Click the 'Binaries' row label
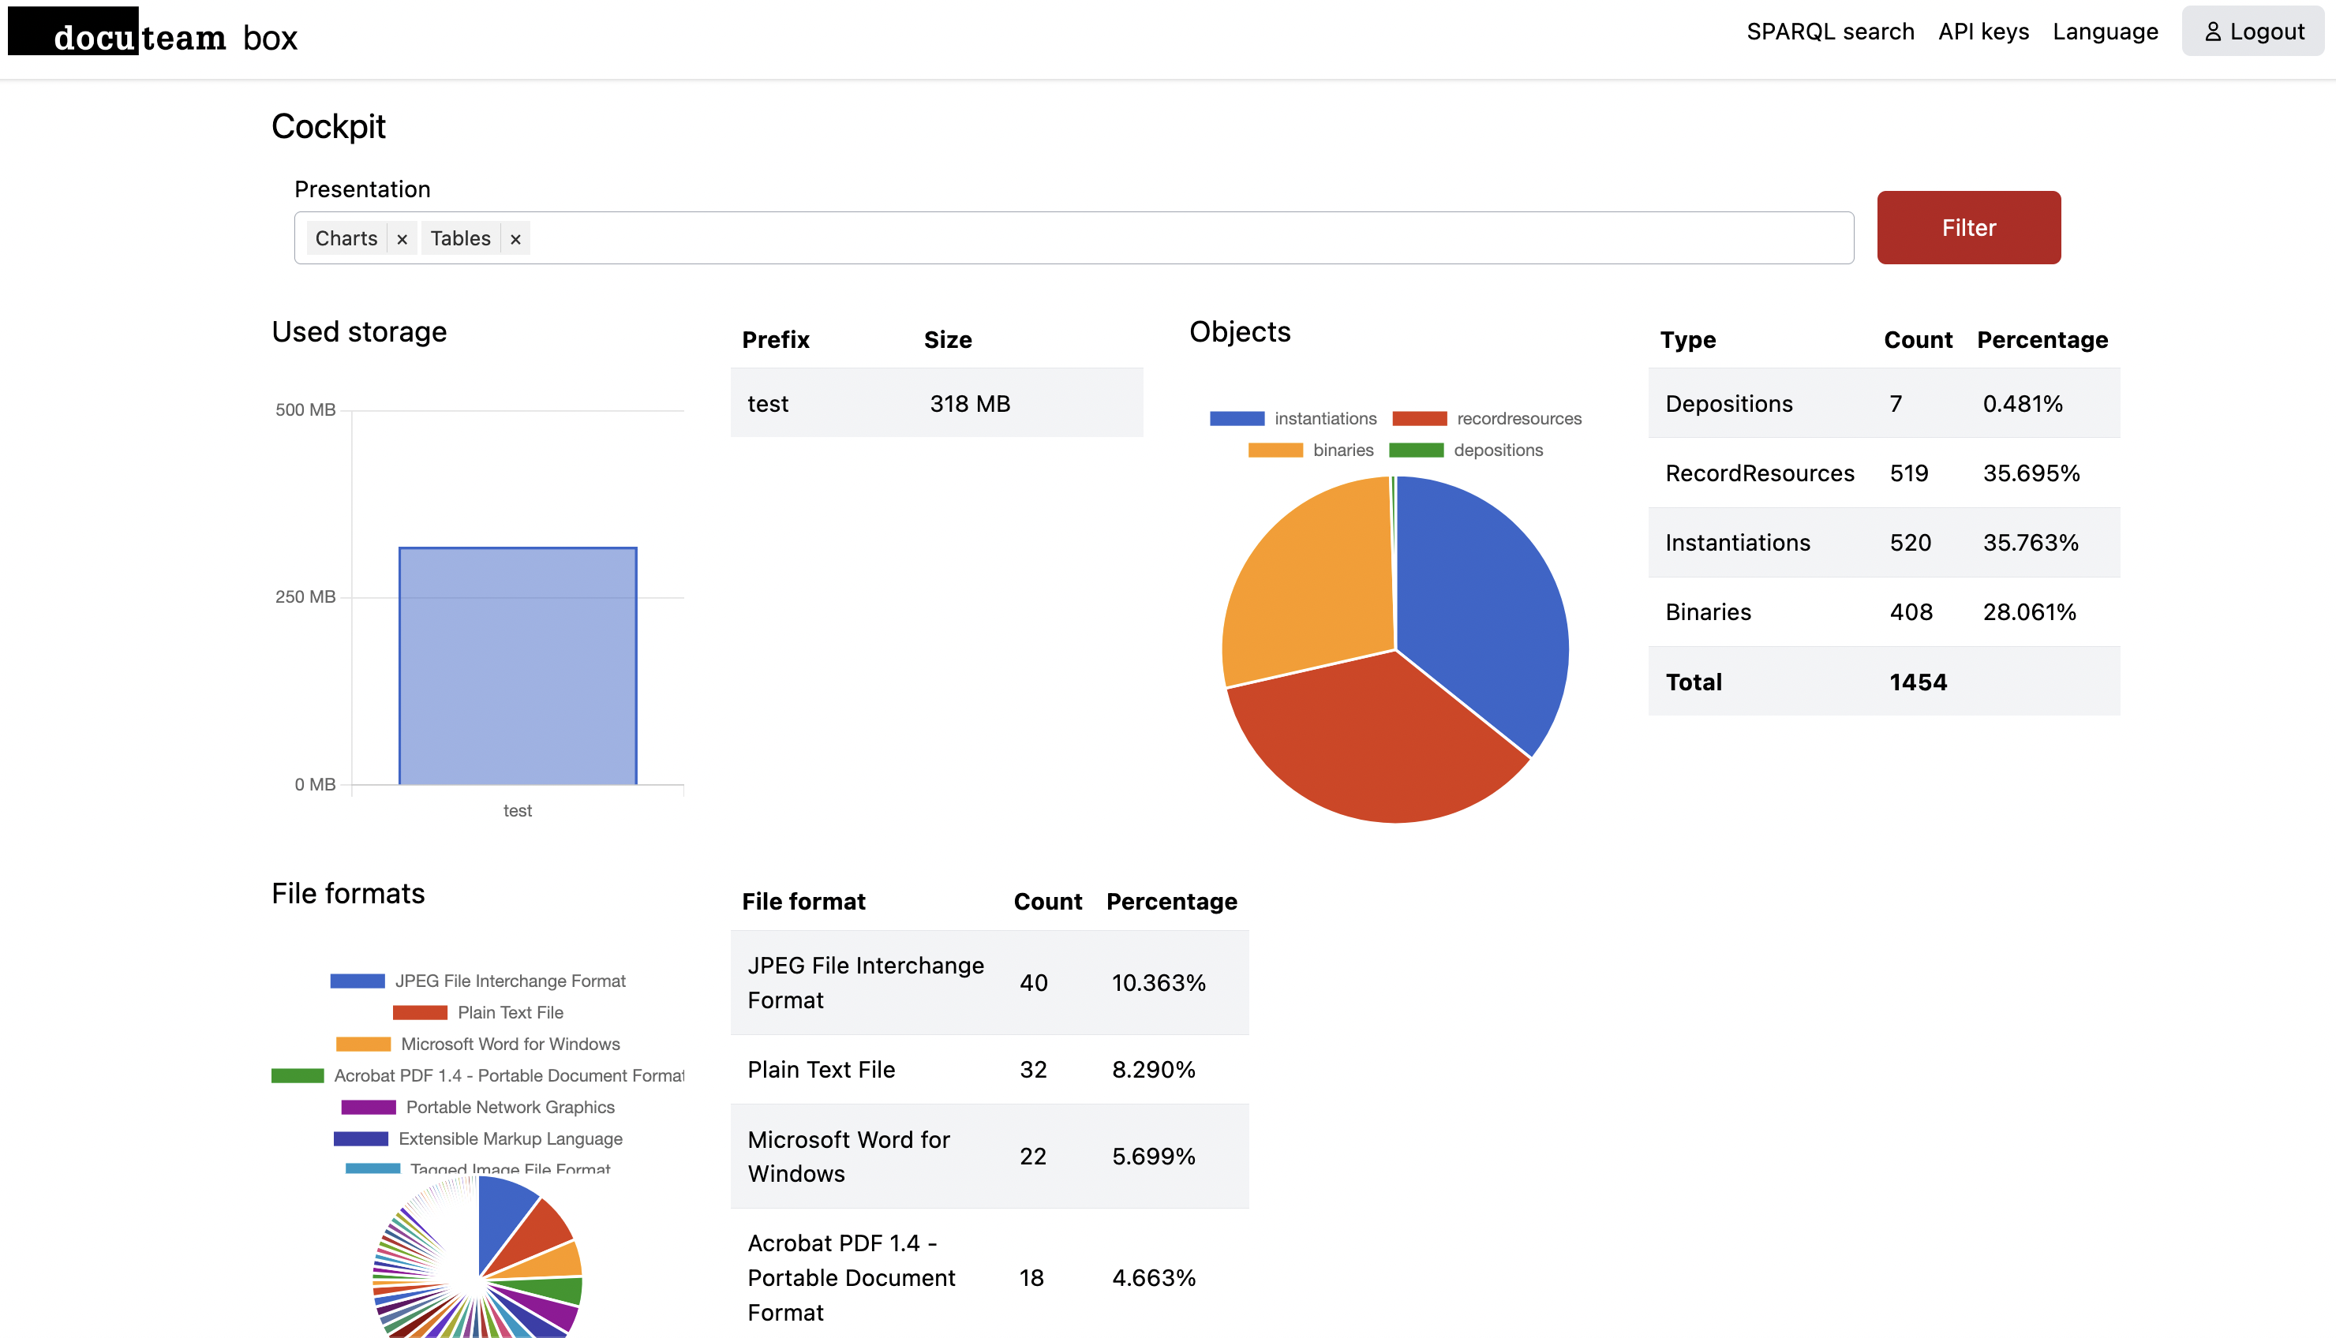The height and width of the screenshot is (1338, 2336). click(x=1709, y=613)
